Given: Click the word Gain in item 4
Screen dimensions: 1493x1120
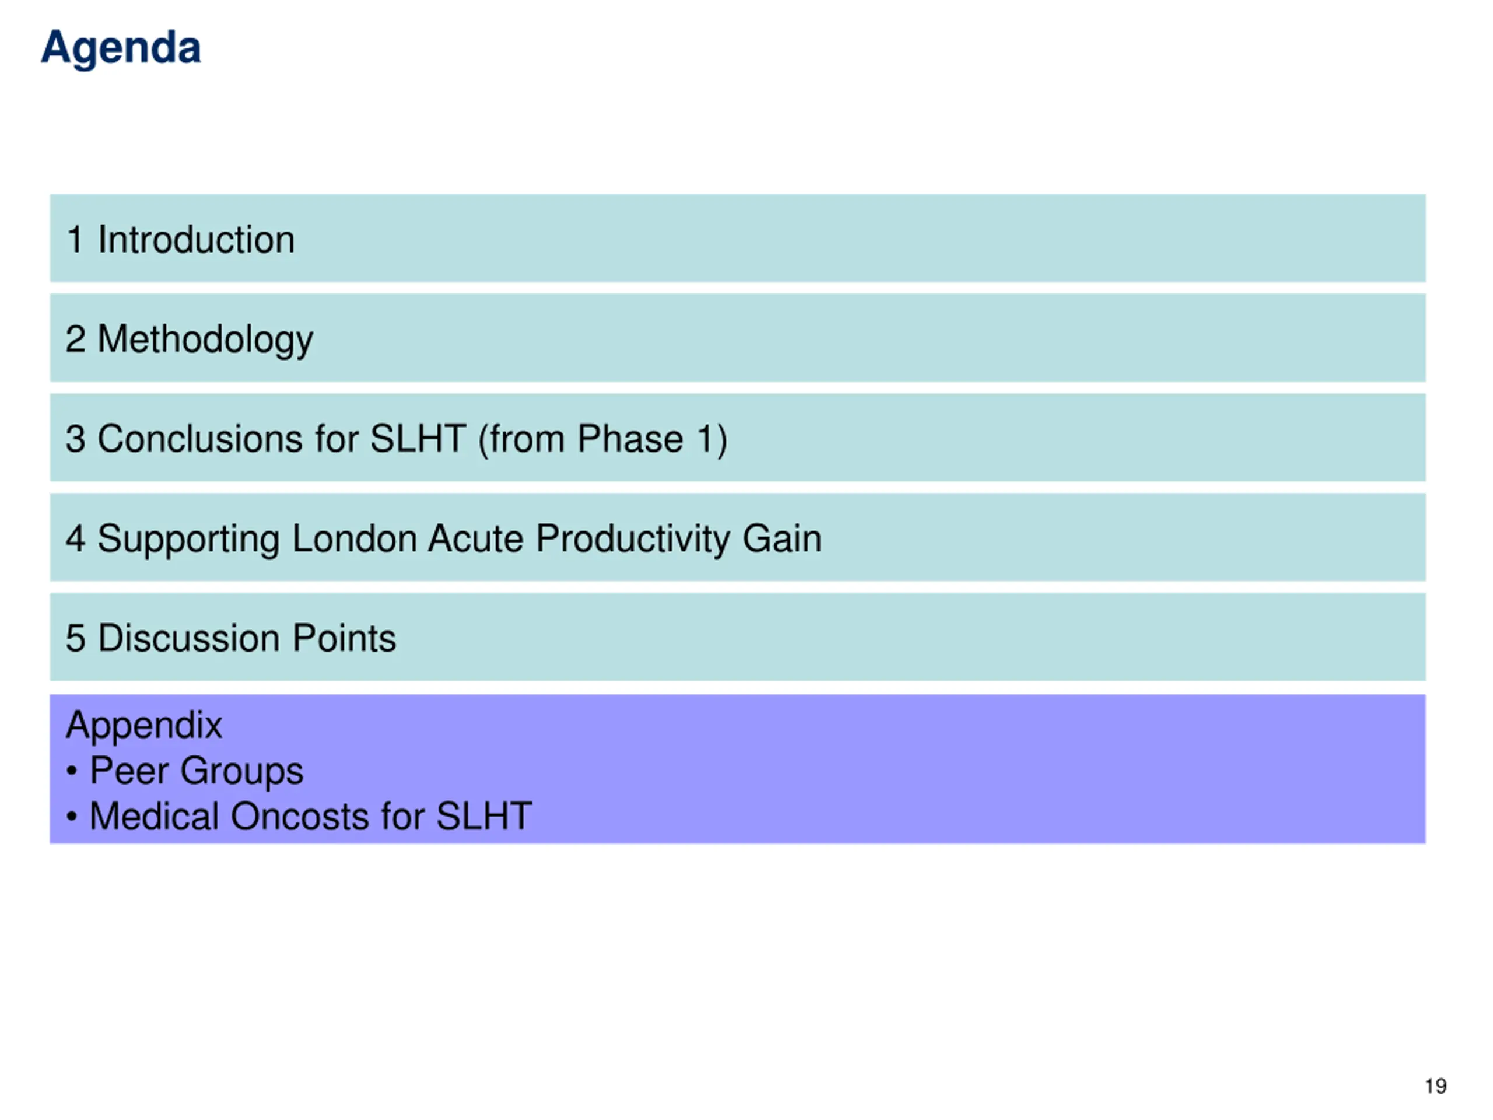Looking at the screenshot, I should [x=782, y=539].
